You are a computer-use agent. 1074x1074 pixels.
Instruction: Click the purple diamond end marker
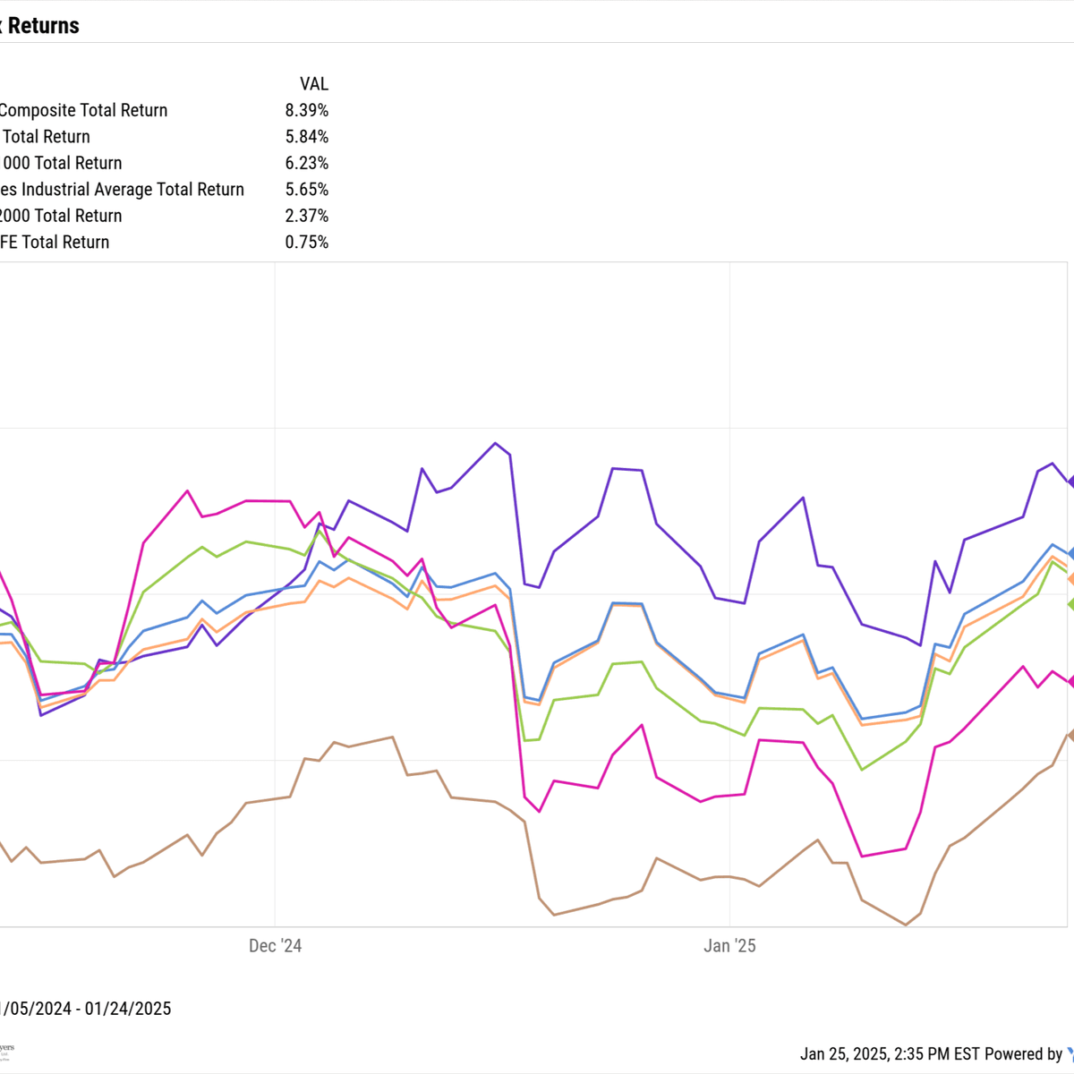pos(1070,482)
